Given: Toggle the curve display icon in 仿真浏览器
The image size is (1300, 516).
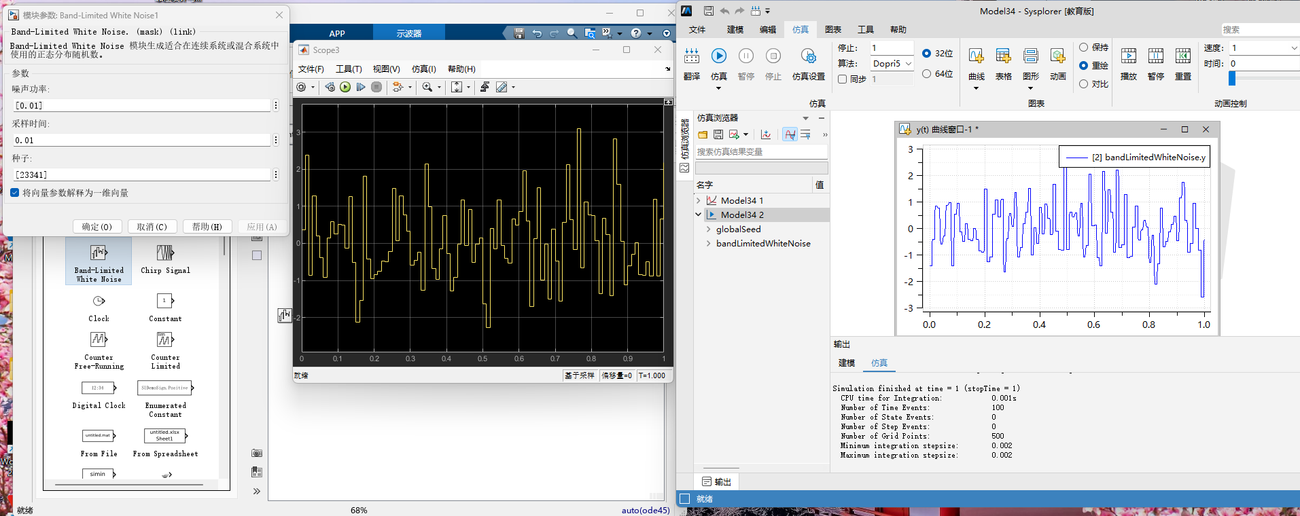Looking at the screenshot, I should [790, 134].
